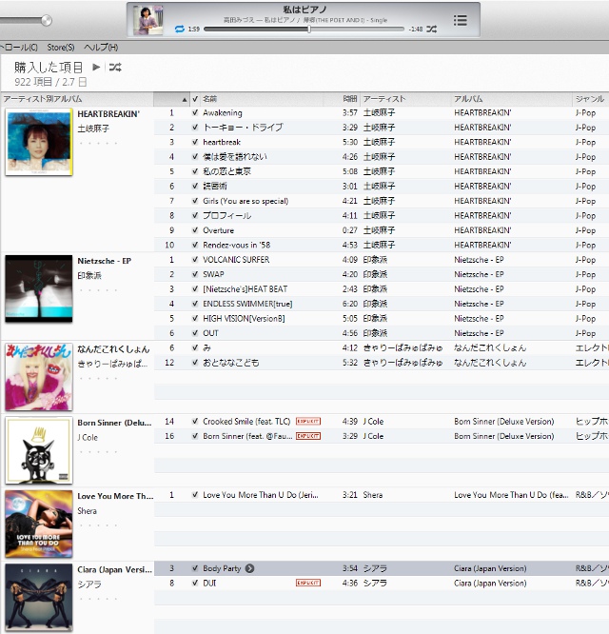Seek in the playback progress bar

coord(304,30)
